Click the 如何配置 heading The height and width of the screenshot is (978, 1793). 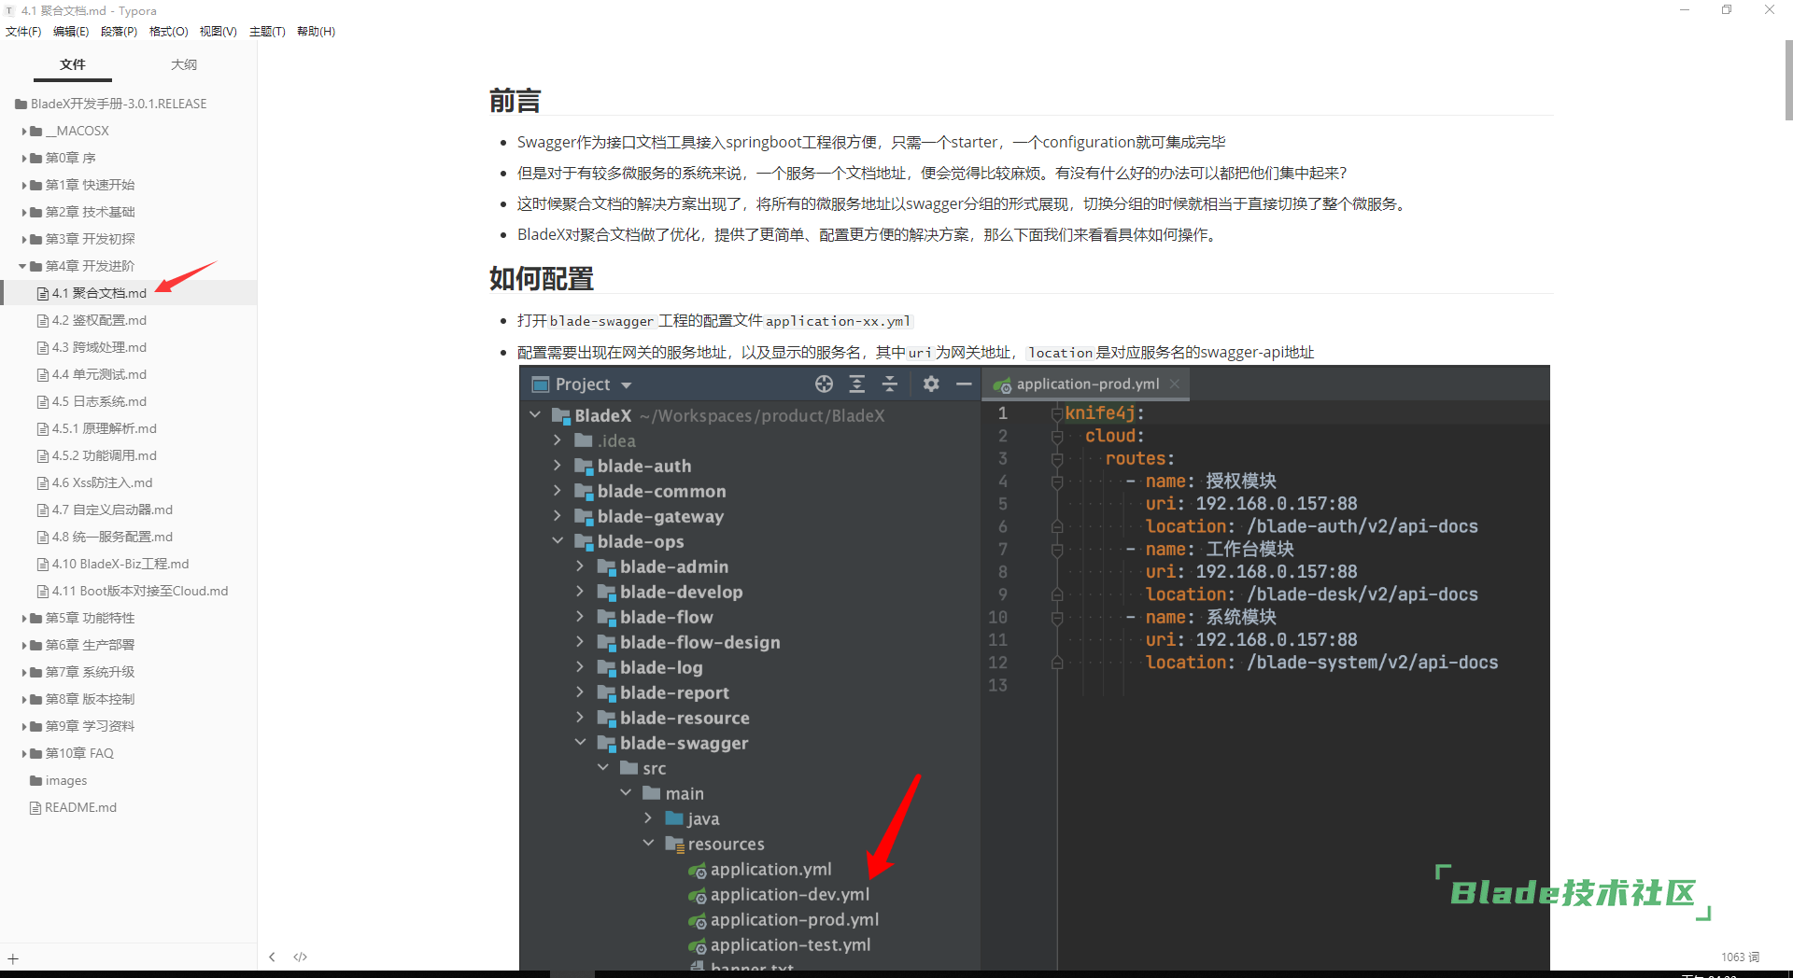click(x=542, y=278)
